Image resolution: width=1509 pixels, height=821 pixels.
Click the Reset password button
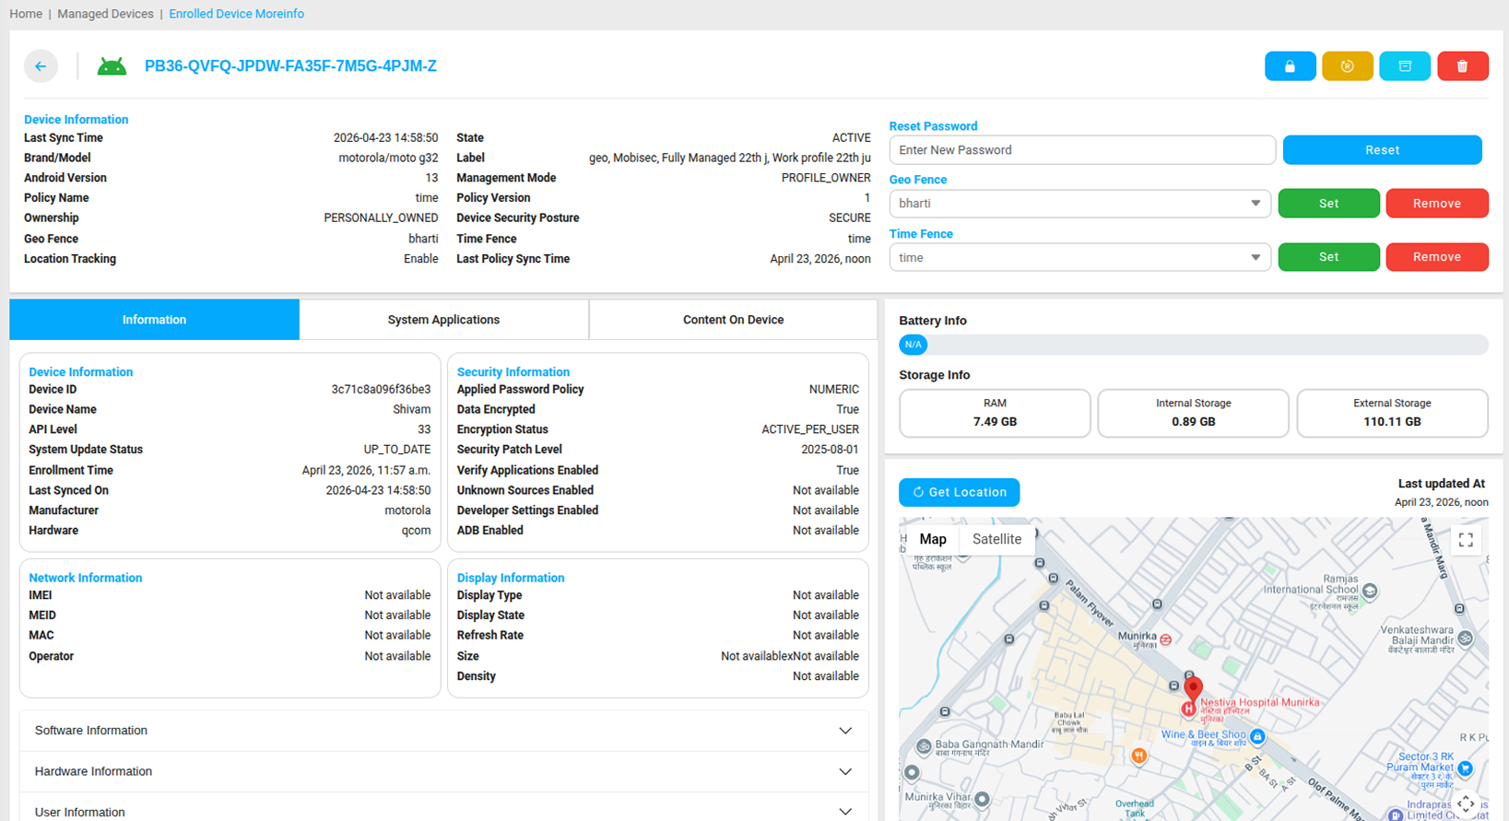[x=1382, y=150]
